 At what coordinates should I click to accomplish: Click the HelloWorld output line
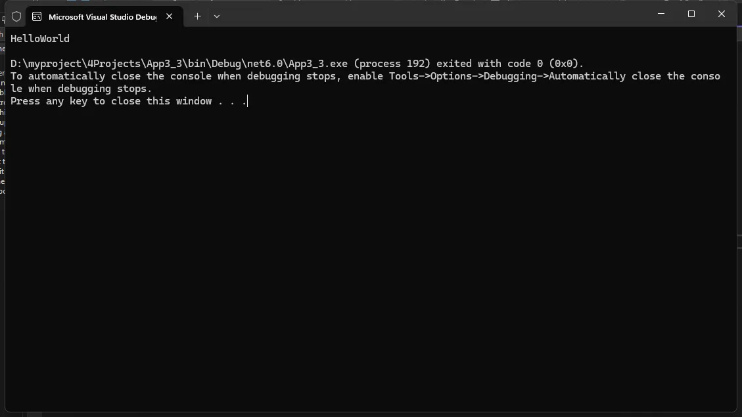tap(40, 39)
